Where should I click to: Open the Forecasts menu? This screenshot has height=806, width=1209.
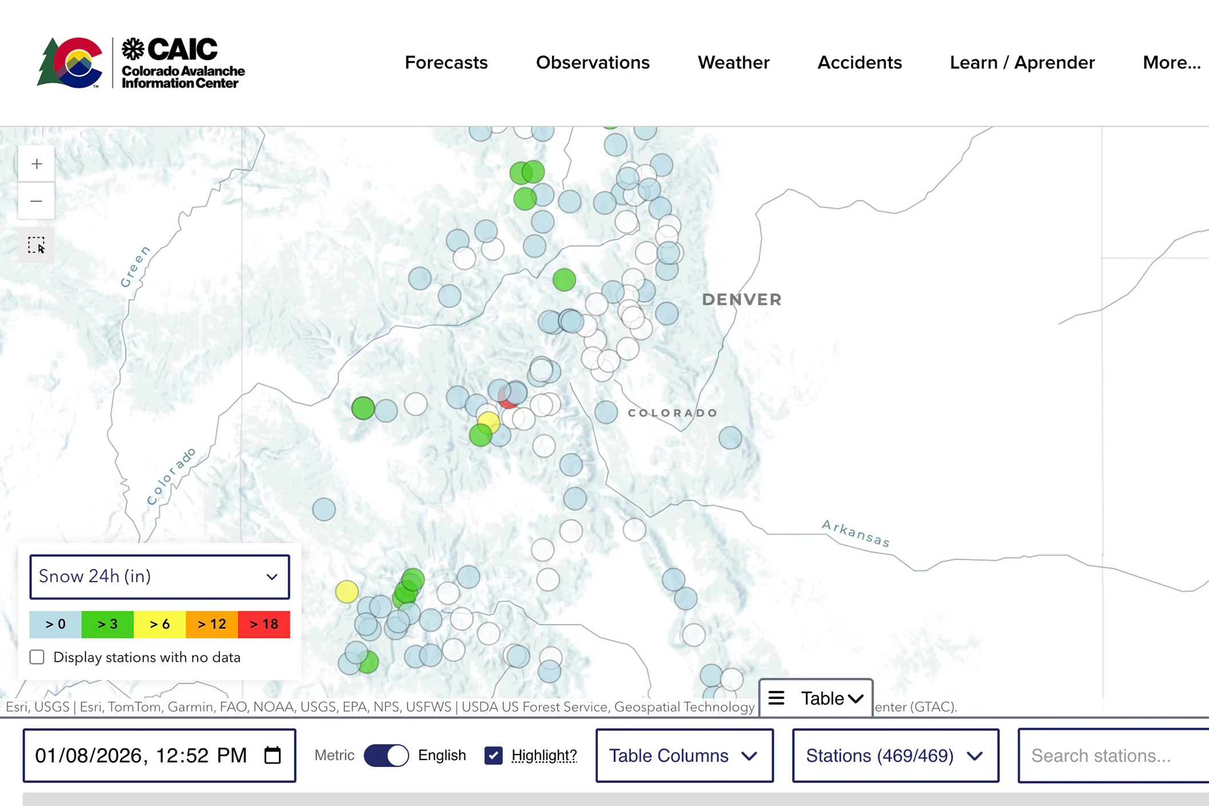pyautogui.click(x=446, y=62)
